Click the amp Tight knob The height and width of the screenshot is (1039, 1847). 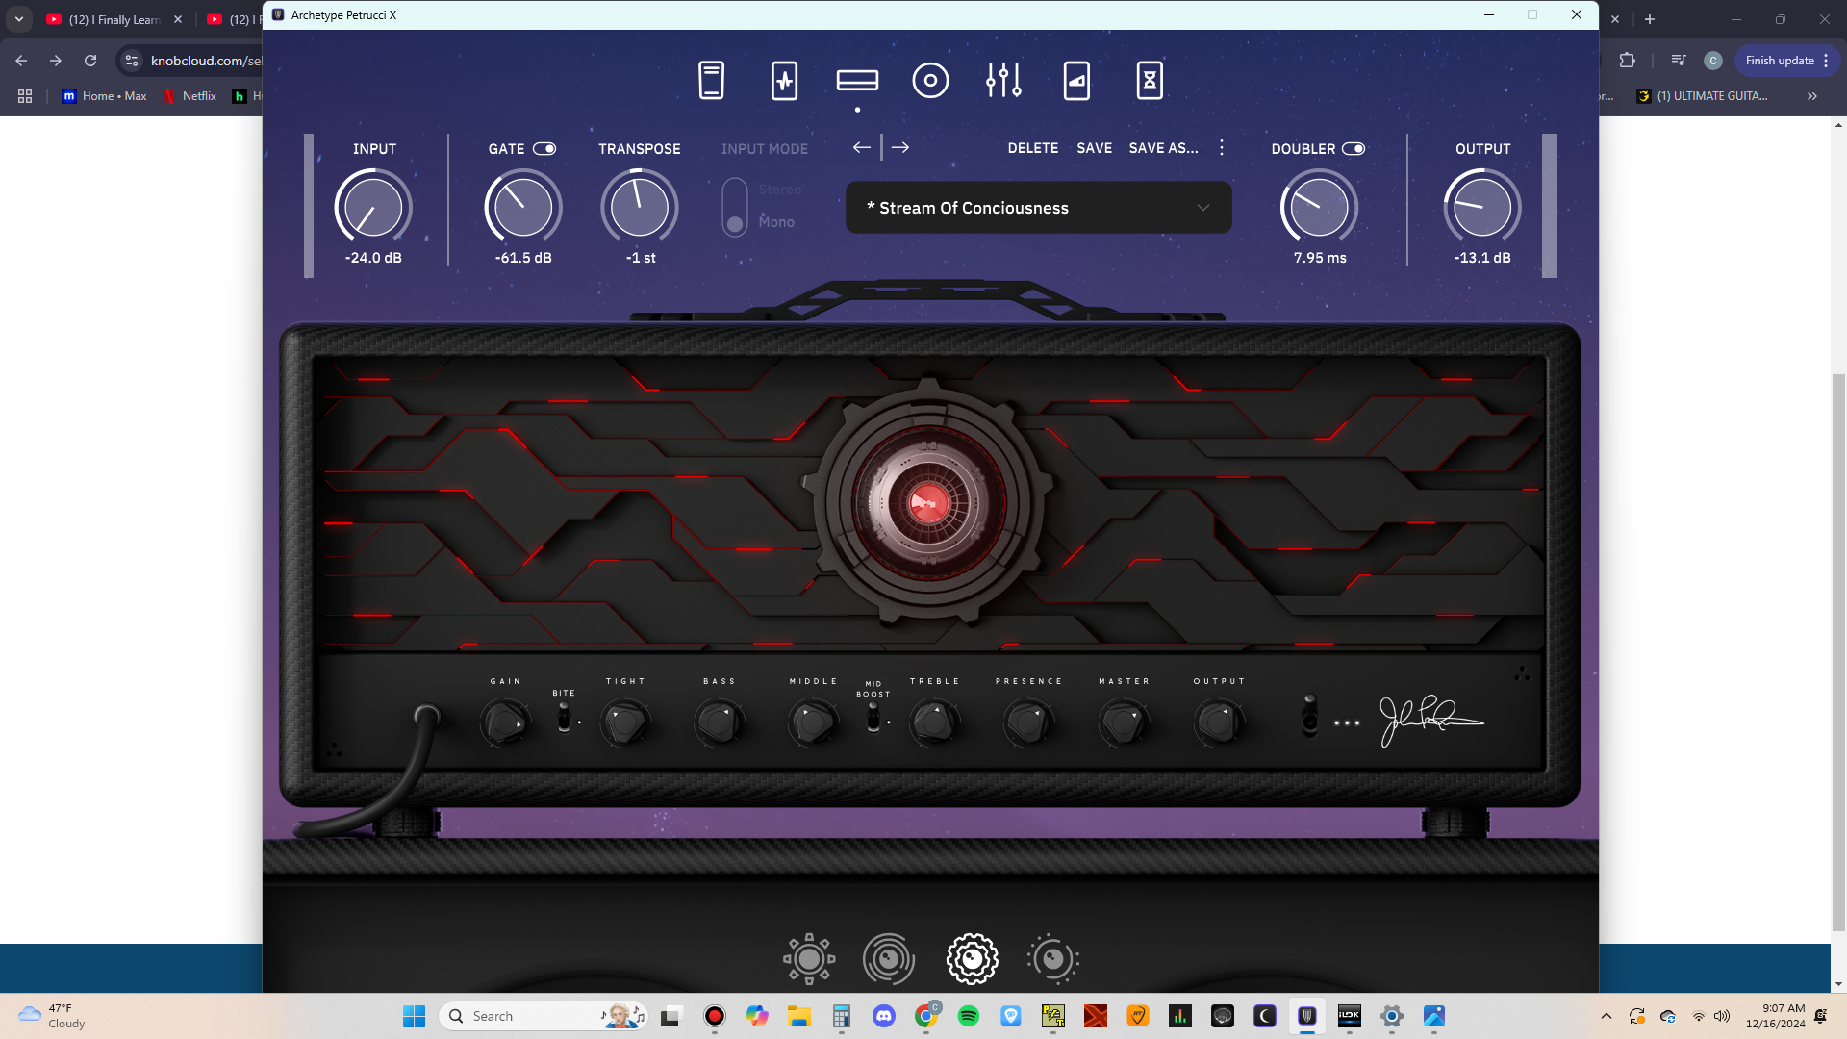click(x=625, y=723)
